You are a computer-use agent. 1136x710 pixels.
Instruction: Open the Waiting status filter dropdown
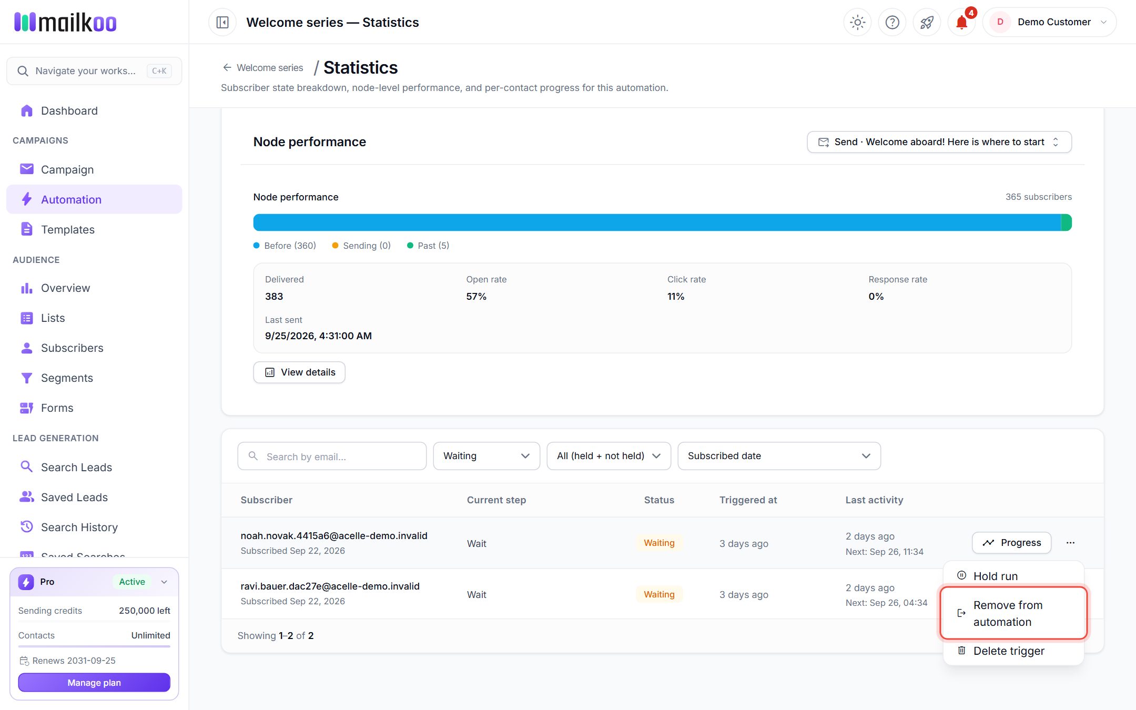(x=486, y=456)
